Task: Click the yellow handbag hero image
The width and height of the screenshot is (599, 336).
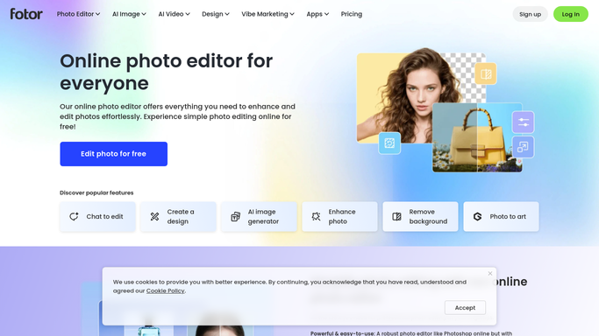Action: 477,137
